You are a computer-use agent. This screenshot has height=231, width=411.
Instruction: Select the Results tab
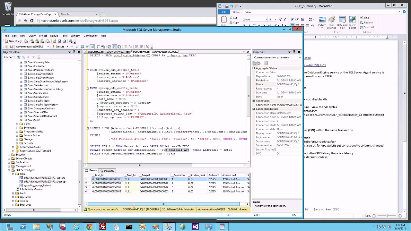tap(91, 171)
